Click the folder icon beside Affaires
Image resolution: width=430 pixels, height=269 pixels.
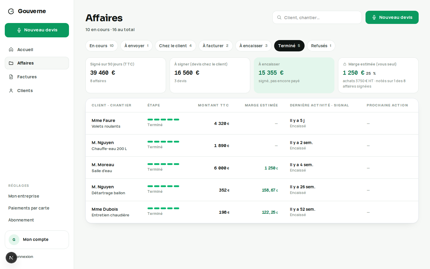11,63
